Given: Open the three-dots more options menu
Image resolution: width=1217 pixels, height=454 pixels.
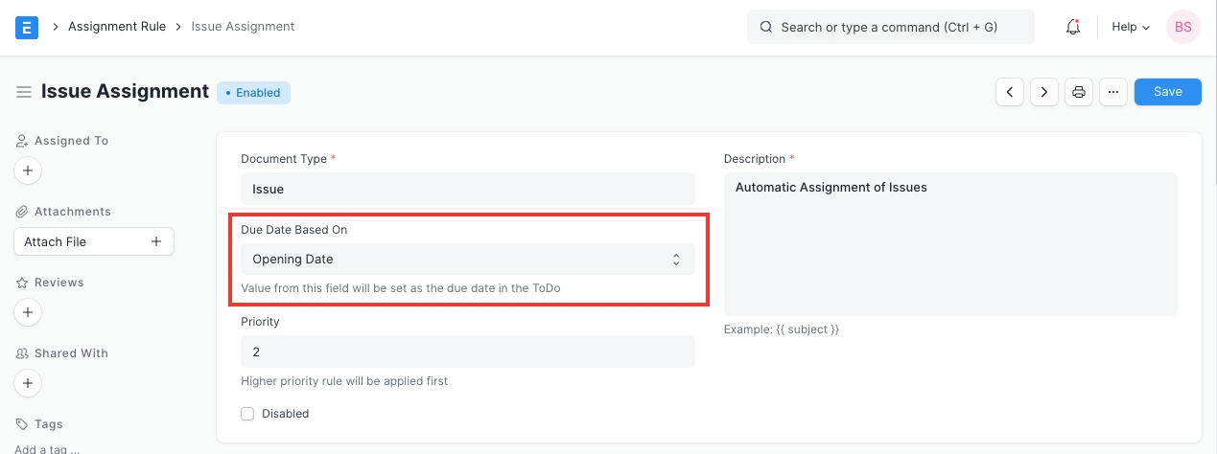Looking at the screenshot, I should tap(1112, 92).
